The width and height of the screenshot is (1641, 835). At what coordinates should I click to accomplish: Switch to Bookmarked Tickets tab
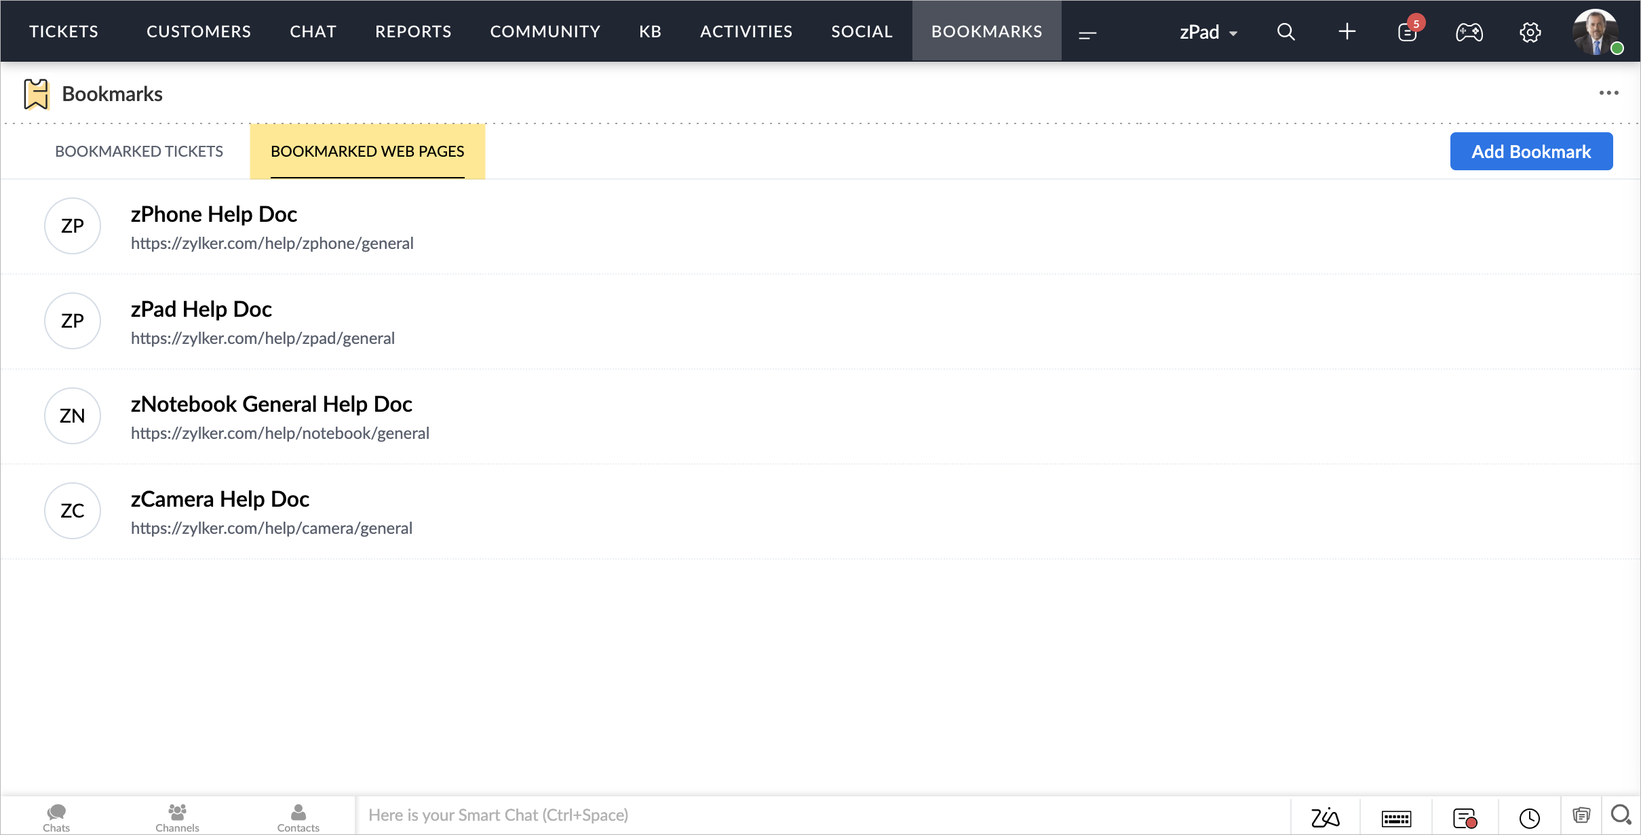click(139, 151)
